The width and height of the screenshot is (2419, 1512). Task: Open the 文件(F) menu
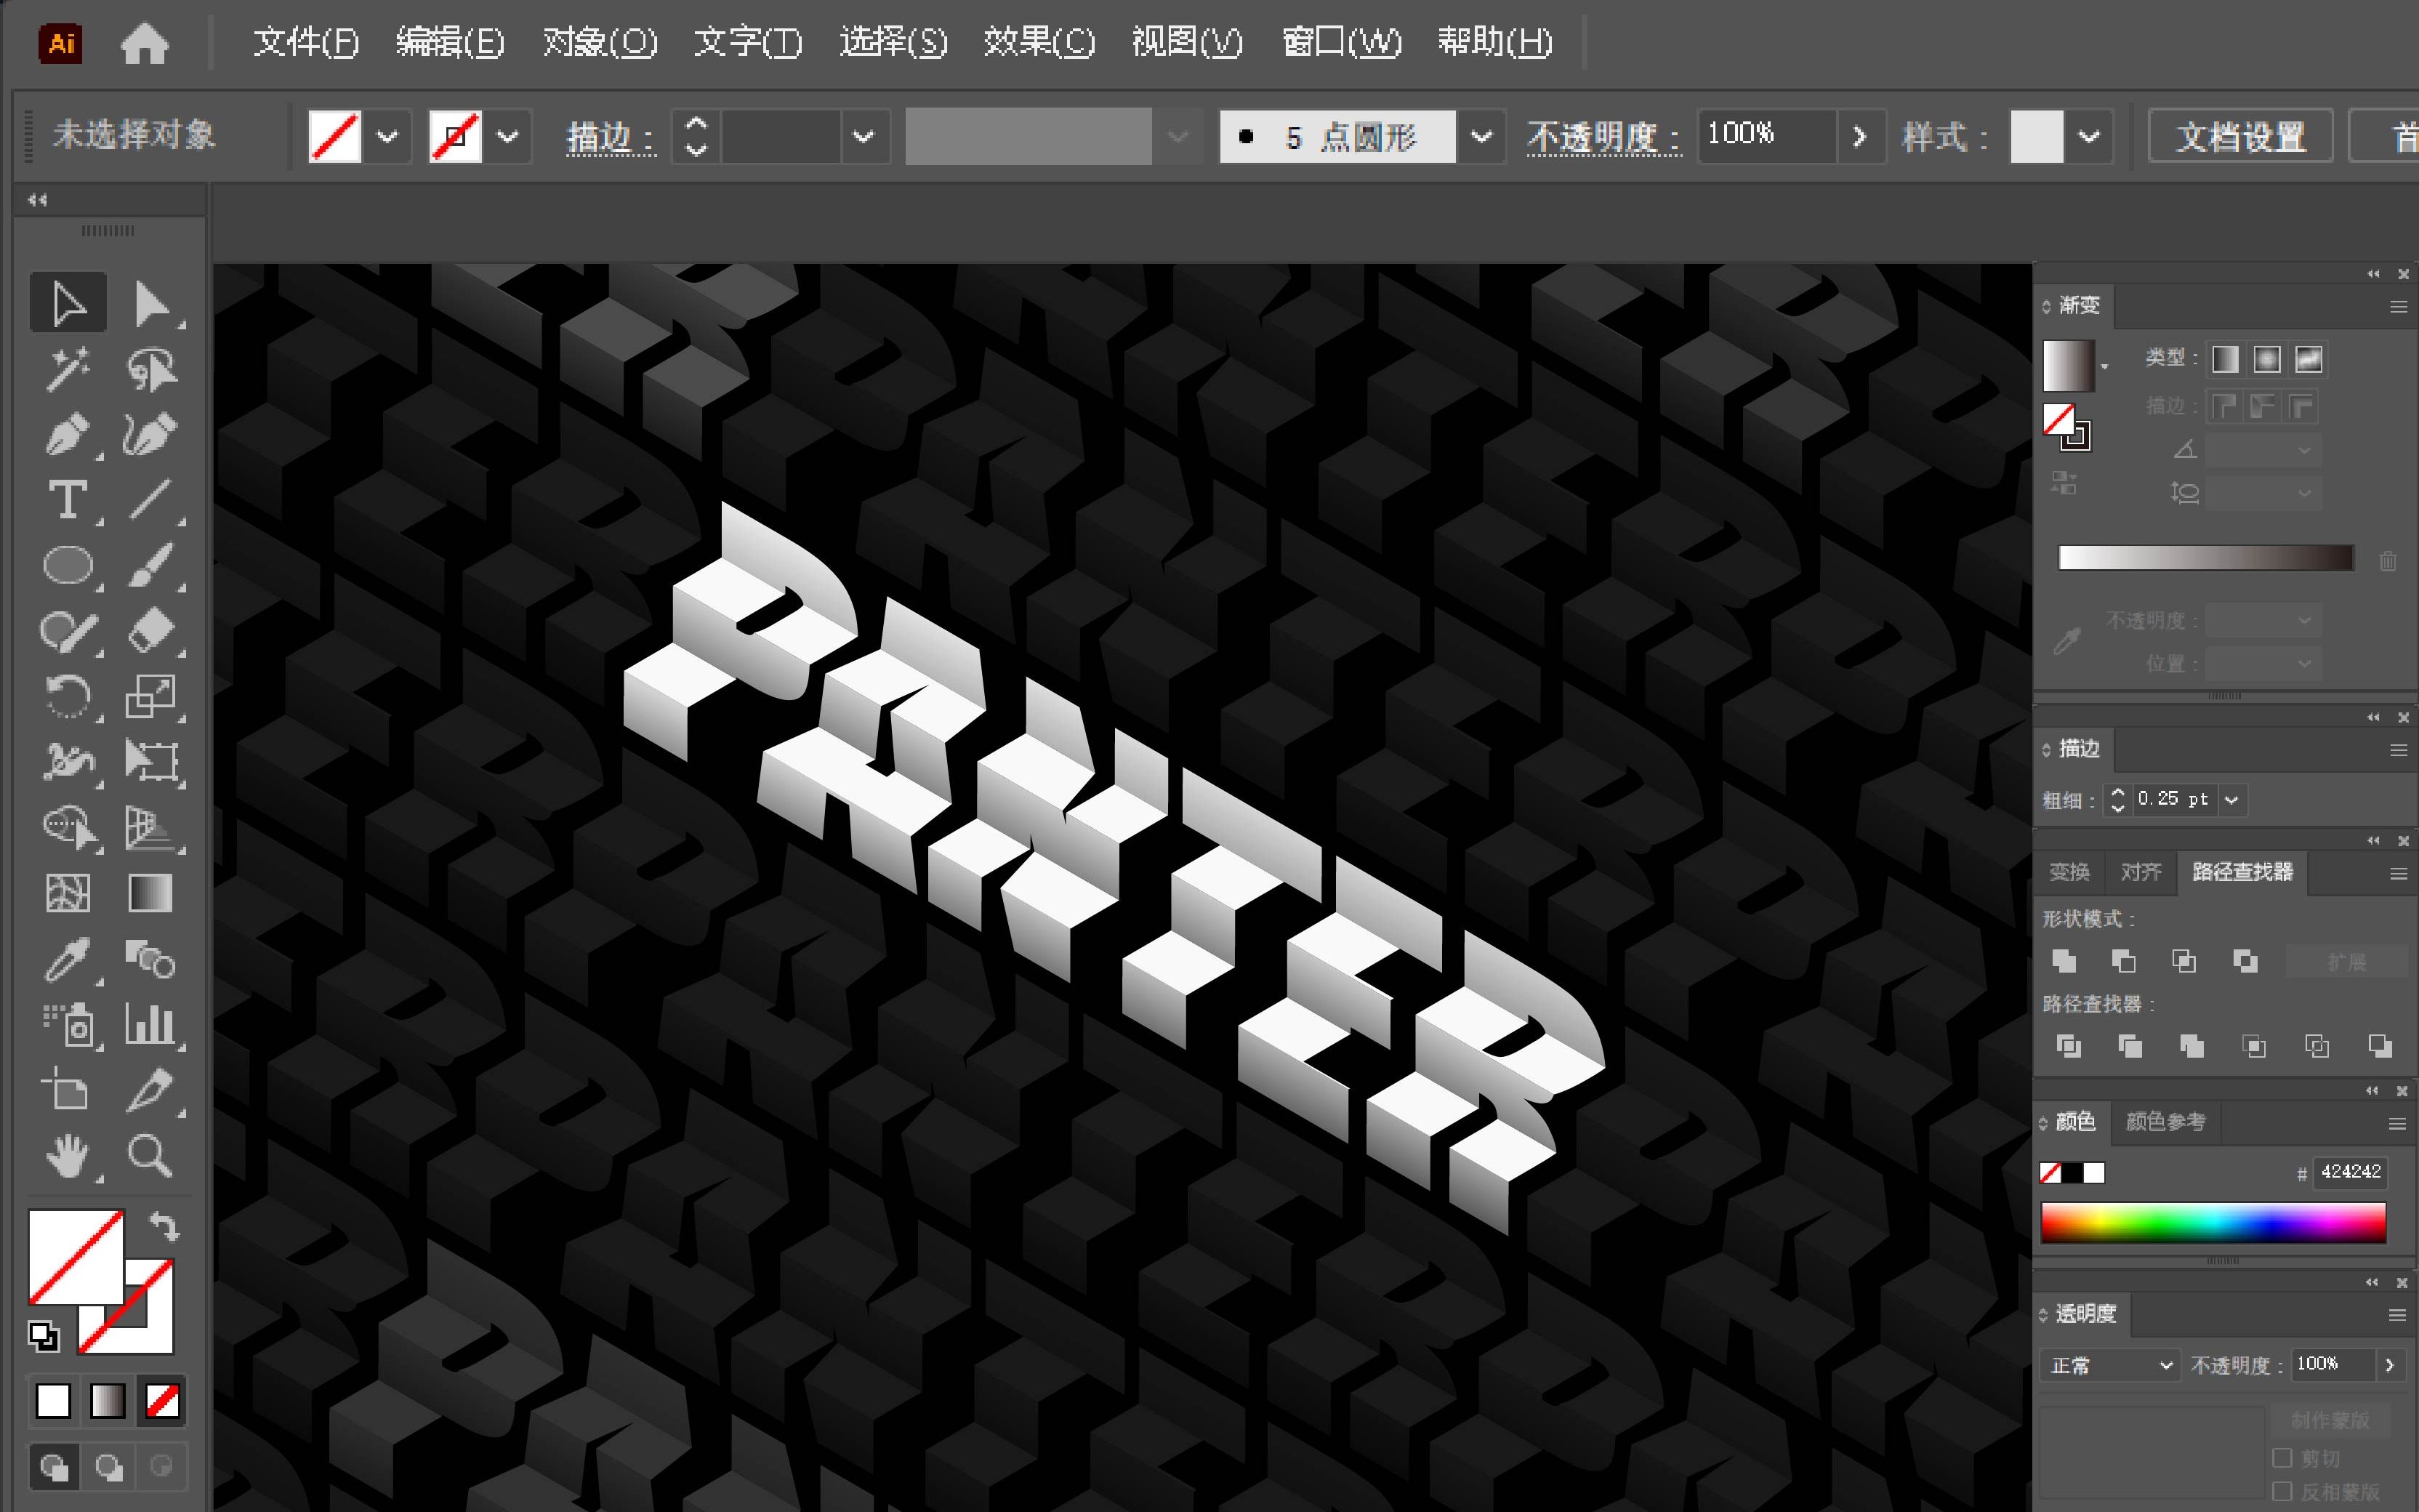tap(306, 43)
